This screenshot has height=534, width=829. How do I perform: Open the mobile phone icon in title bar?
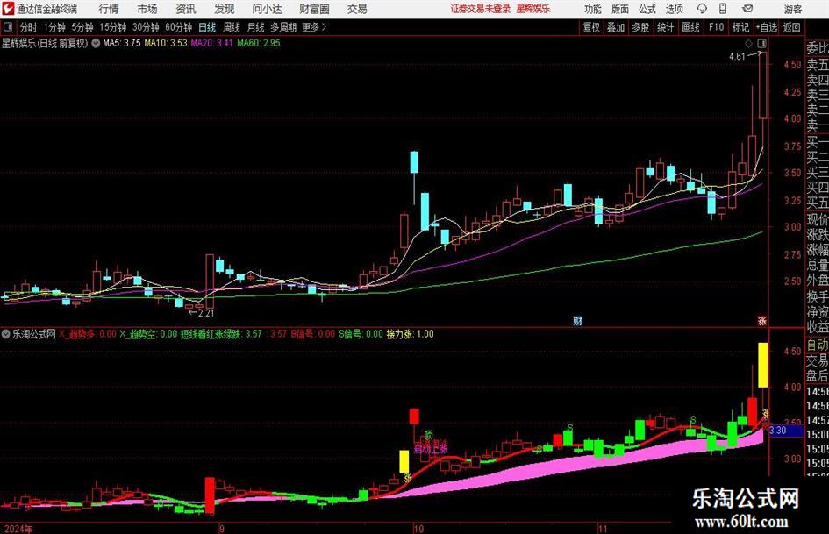(723, 9)
